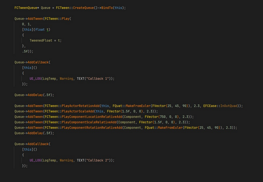
Task: Click EFCEase::InOutQuad argument
Action: pyautogui.click(x=220, y=106)
